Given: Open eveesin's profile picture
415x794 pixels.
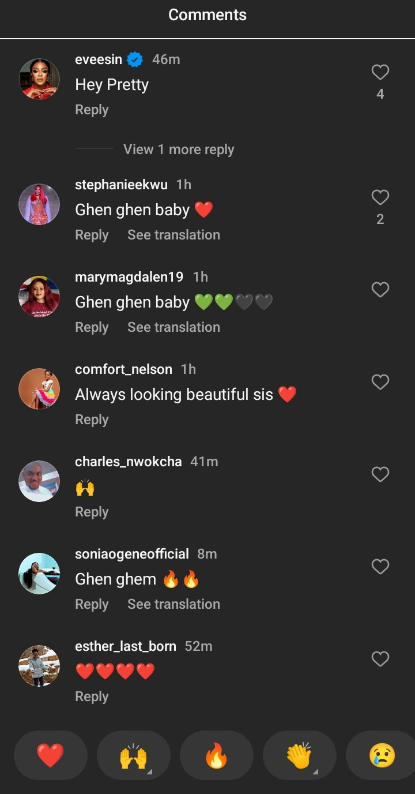Looking at the screenshot, I should pyautogui.click(x=39, y=79).
